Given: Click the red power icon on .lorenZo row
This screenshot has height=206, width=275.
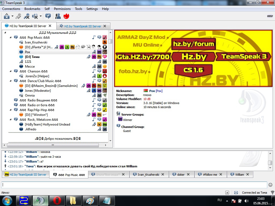Looking at the screenshot, I should point(105,76).
